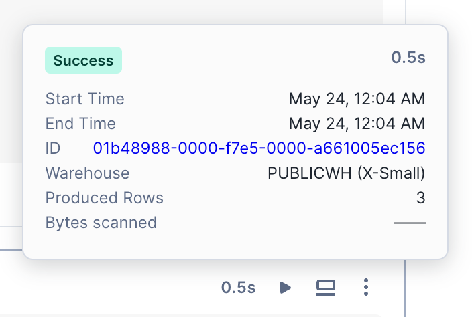Click the Warehouse label
This screenshot has height=317, width=472.
pyautogui.click(x=87, y=173)
